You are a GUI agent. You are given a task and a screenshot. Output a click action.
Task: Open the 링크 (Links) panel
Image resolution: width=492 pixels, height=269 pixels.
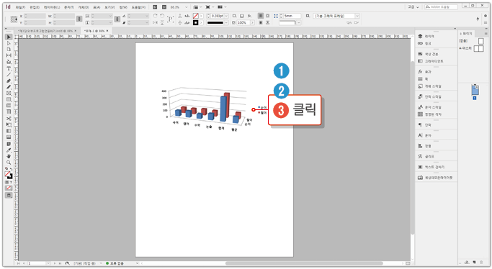tap(424, 44)
